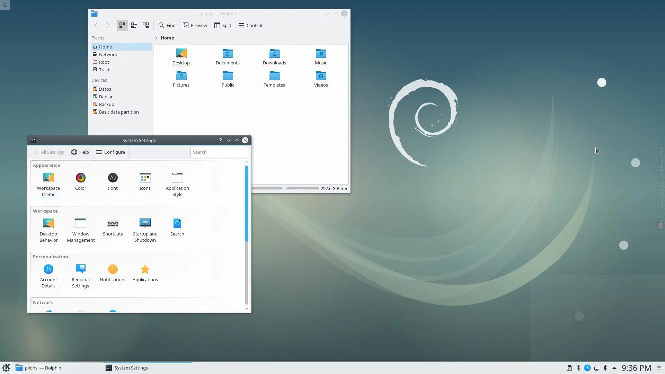The height and width of the screenshot is (374, 665).
Task: Expand the Home breadcrumb chevron
Action: [156, 38]
